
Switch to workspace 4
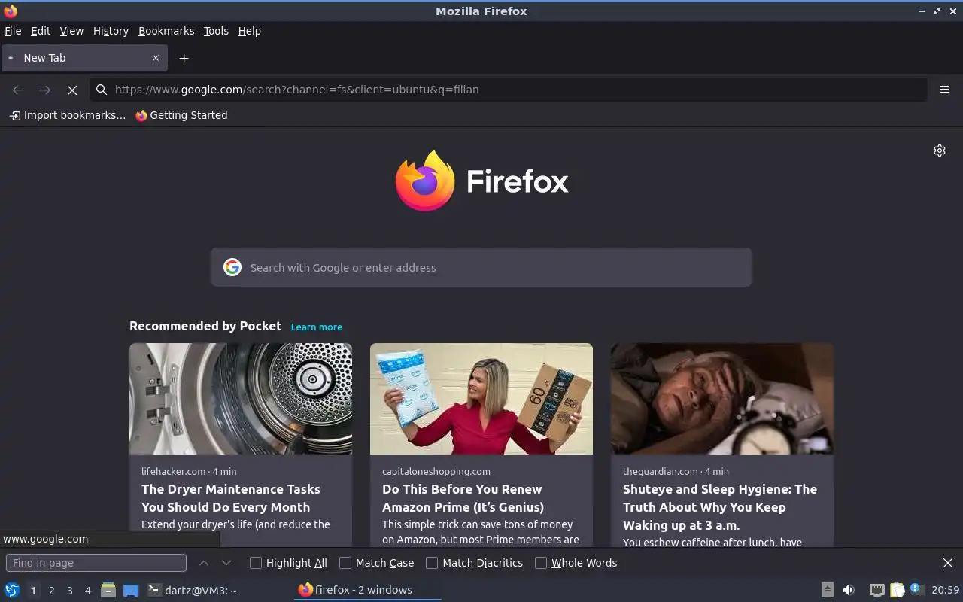click(87, 591)
